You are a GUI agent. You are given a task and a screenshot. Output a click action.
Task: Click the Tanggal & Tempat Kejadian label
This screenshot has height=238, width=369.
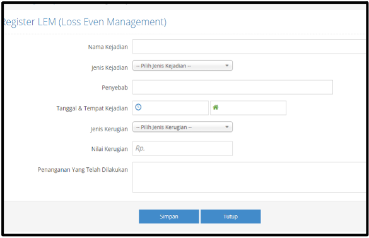[92, 109]
